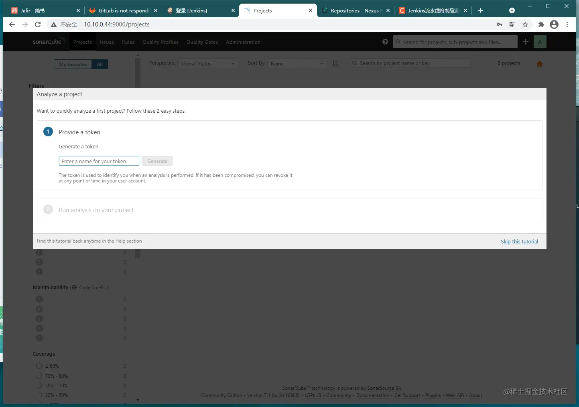The image size is (579, 407).
Task: Click the browser address bar URL
Action: coord(117,24)
